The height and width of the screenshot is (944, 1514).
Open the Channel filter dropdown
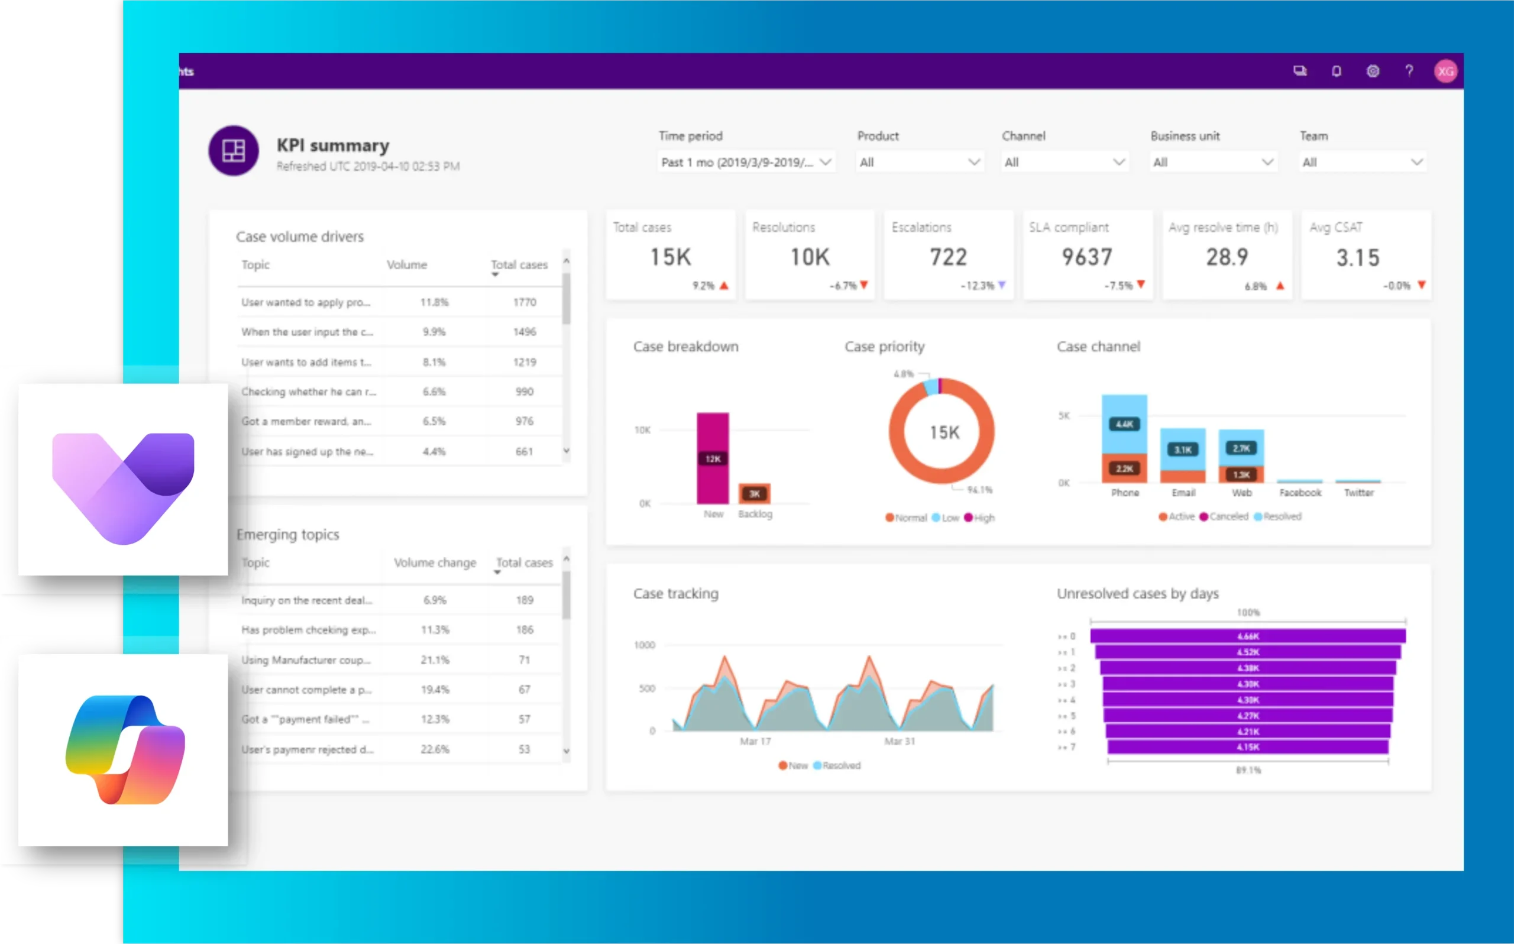click(1064, 162)
